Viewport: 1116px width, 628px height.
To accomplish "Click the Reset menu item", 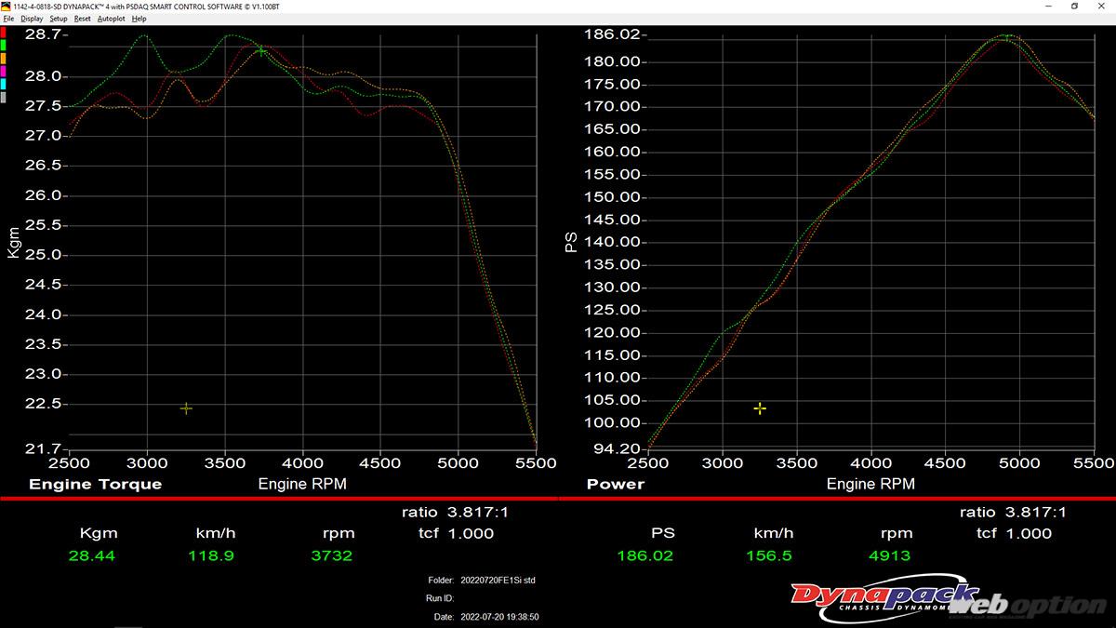I will [x=83, y=19].
